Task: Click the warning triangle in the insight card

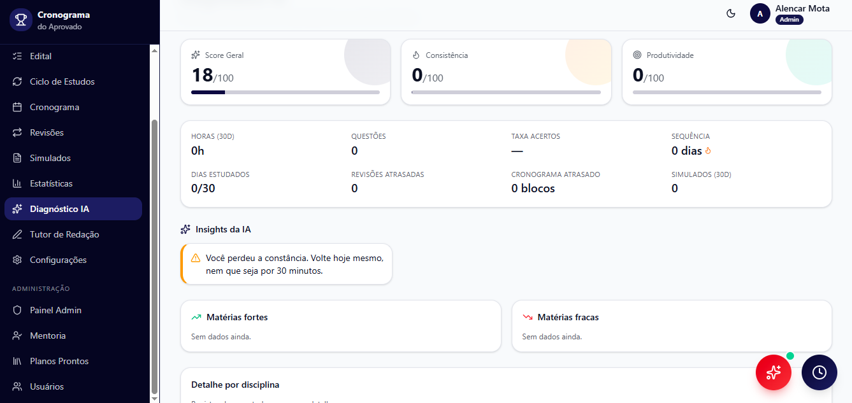Action: pyautogui.click(x=196, y=258)
